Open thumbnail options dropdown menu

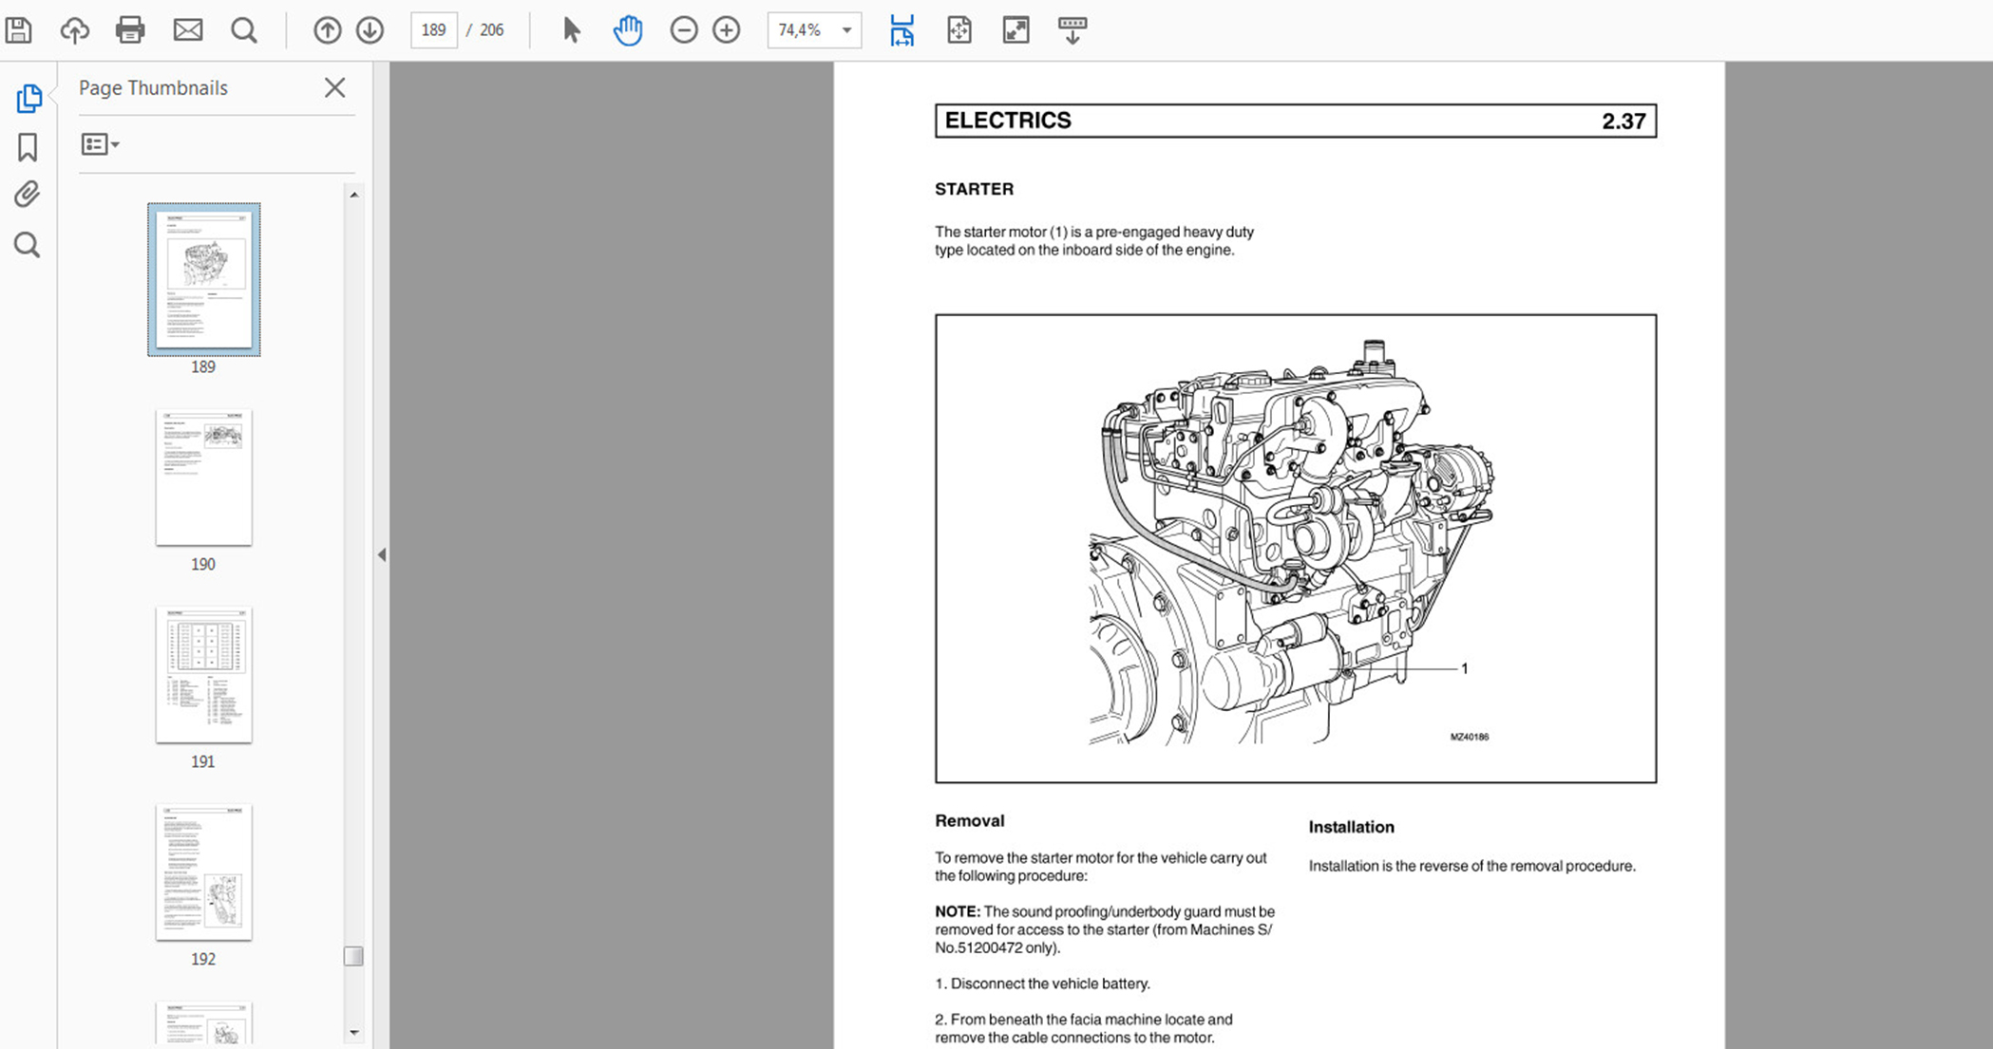[x=100, y=144]
